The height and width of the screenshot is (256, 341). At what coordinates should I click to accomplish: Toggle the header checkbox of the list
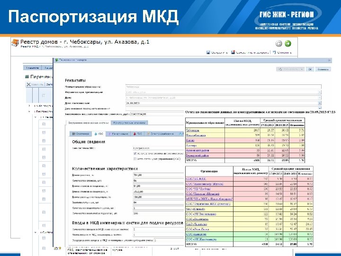(x=44, y=95)
